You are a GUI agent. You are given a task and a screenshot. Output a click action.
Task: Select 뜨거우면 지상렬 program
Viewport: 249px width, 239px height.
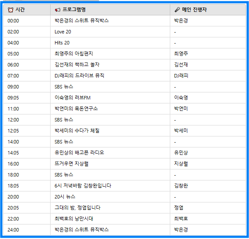[71, 164]
